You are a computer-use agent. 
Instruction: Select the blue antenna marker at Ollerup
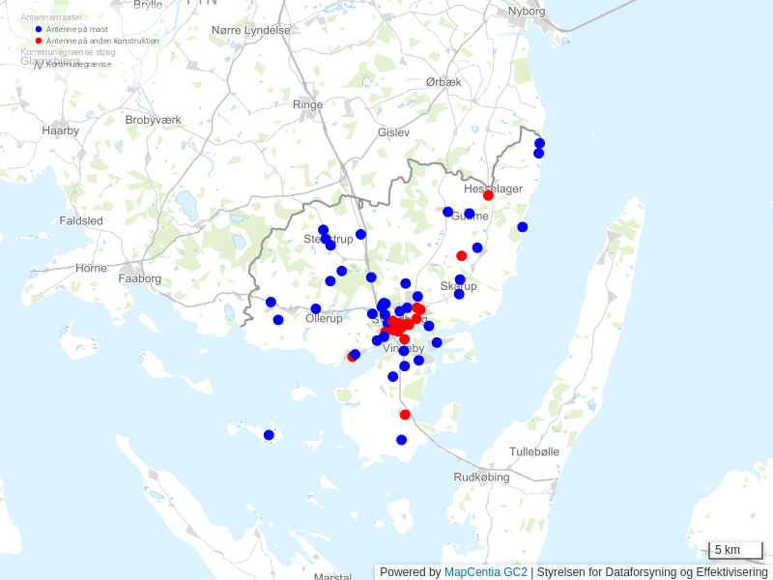(x=316, y=309)
